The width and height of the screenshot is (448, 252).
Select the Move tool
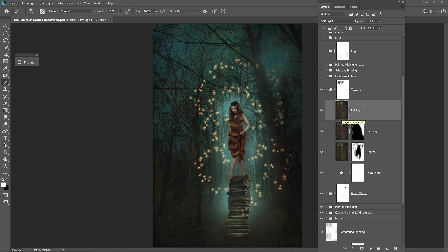pos(5,26)
